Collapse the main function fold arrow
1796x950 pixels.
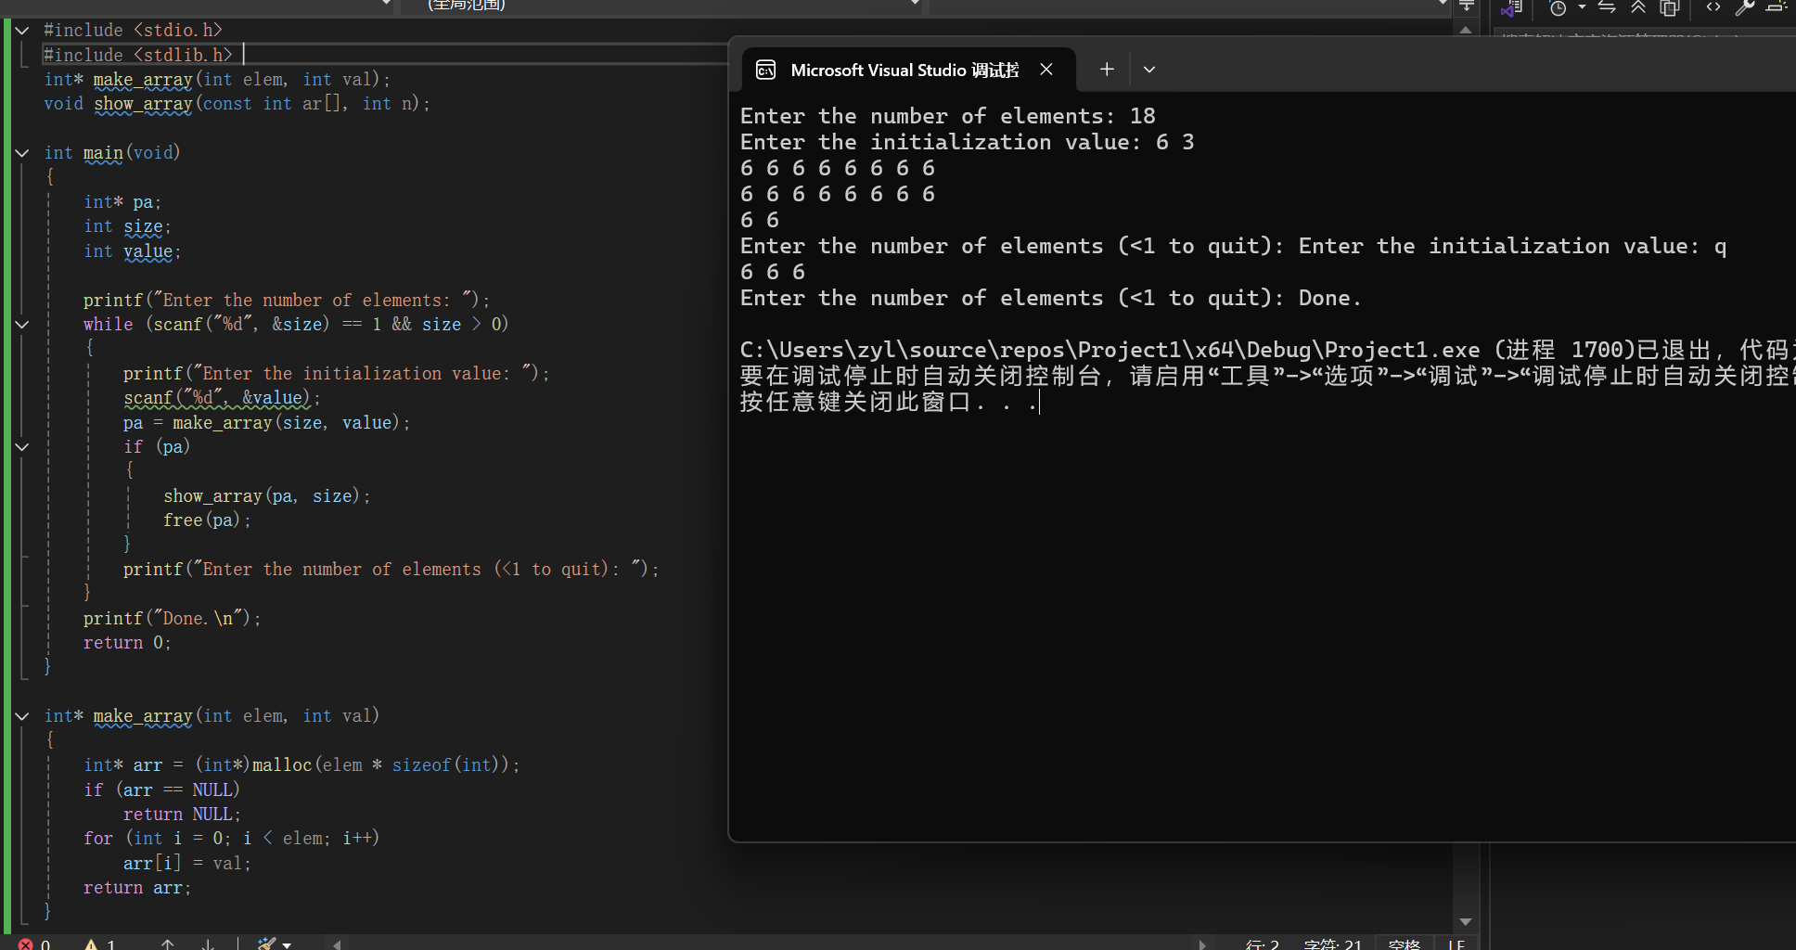point(22,153)
